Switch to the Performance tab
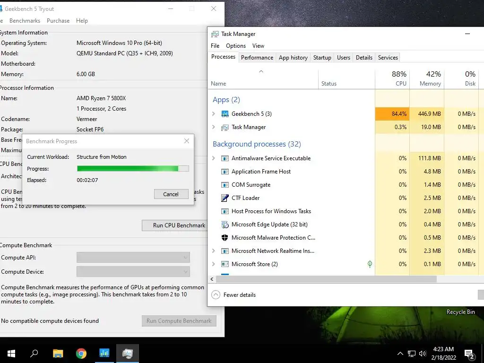This screenshot has width=484, height=363. (x=257, y=58)
